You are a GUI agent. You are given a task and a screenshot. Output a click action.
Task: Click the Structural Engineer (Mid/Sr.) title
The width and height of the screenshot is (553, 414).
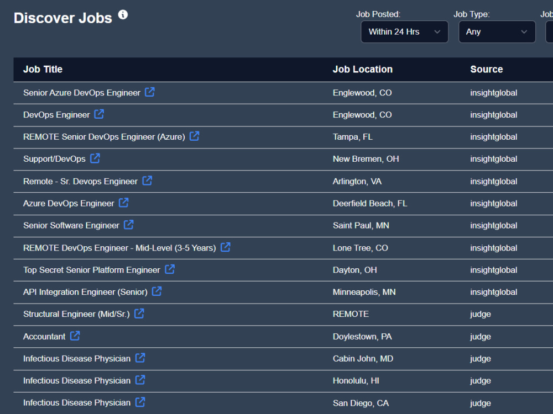[x=76, y=314]
